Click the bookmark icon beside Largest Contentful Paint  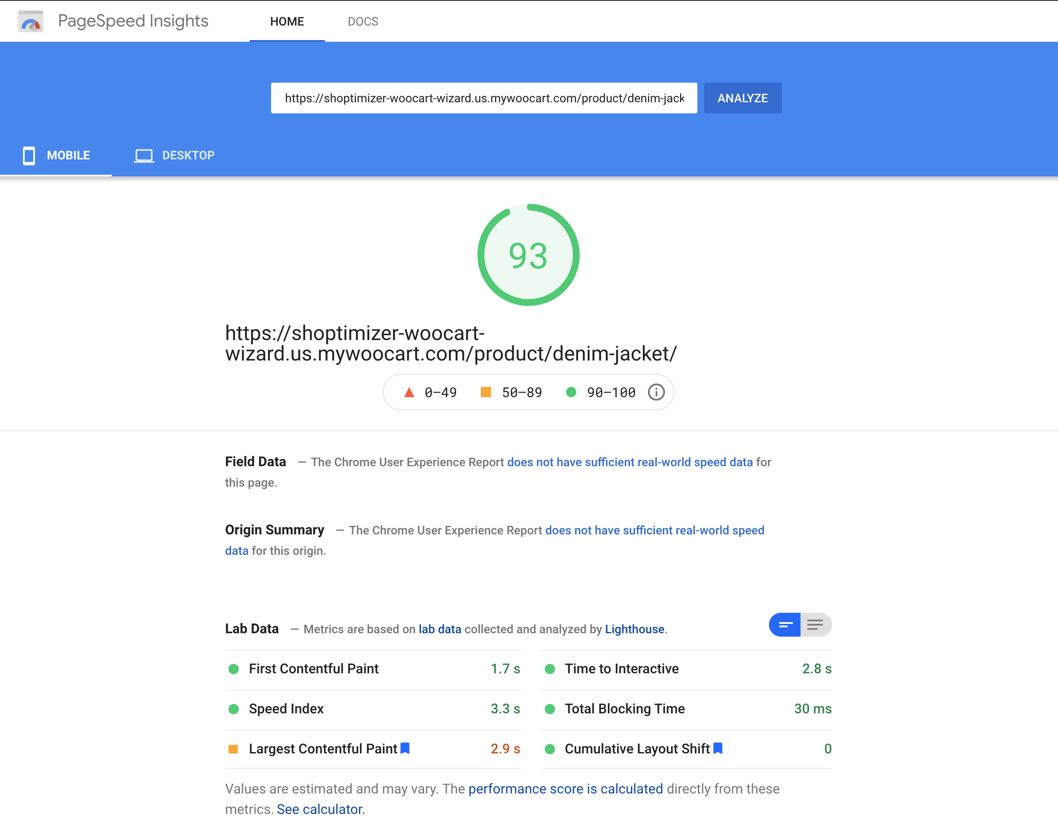(x=405, y=748)
